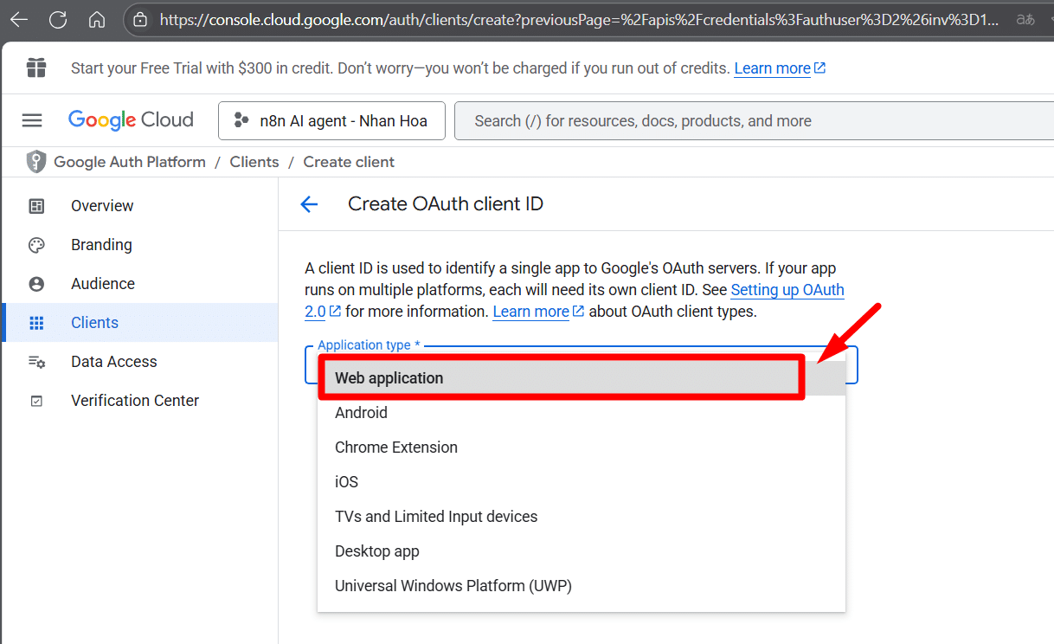Pick TVs and Limited Input devices option
The width and height of the screenshot is (1054, 644).
pos(582,517)
